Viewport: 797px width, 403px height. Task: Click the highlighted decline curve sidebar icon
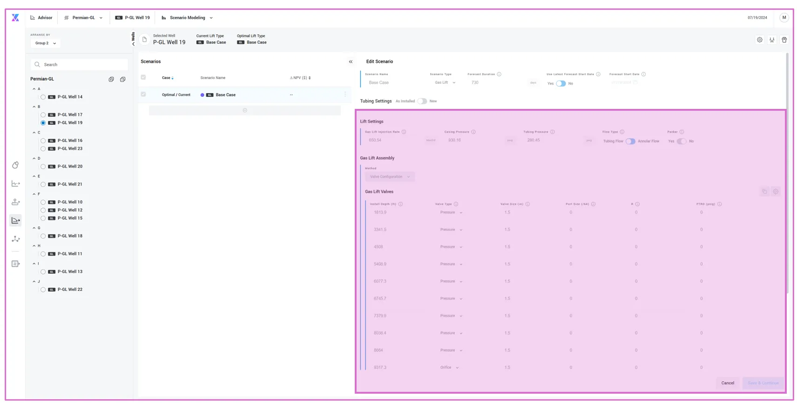[x=15, y=221]
